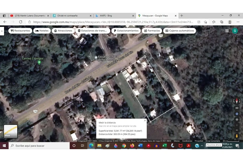
Task: Click the Restaurantes category chip
Action: coord(20,31)
